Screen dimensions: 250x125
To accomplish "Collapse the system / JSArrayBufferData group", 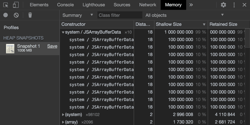I will pyautogui.click(x=63, y=32).
